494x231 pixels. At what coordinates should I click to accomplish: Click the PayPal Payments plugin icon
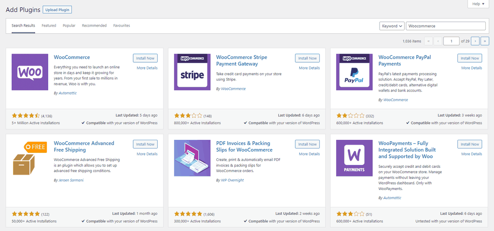355,72
